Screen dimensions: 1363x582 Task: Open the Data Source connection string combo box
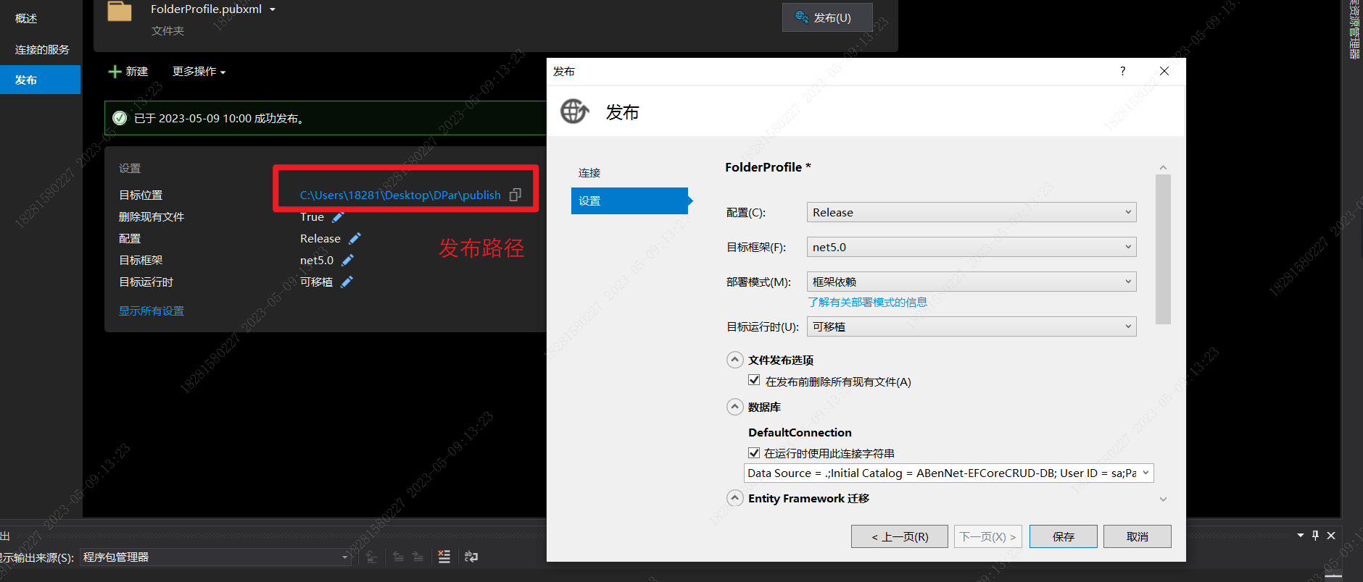click(949, 473)
